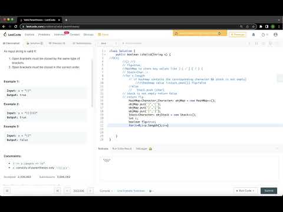Reload the page in the browser

pyautogui.click(x=16, y=26)
